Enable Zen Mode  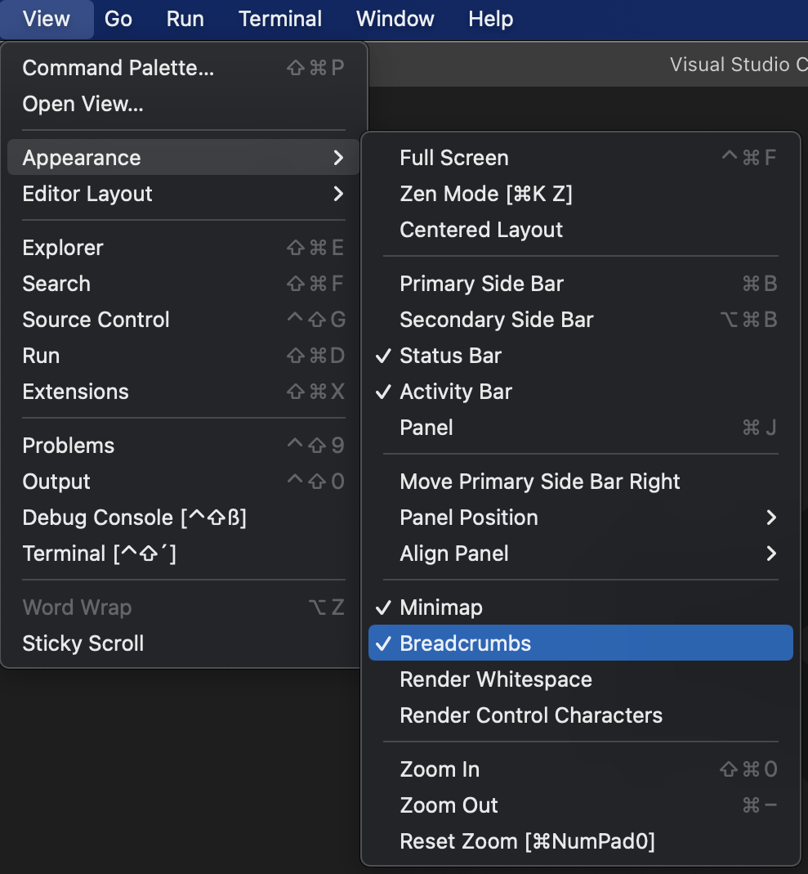pos(486,194)
